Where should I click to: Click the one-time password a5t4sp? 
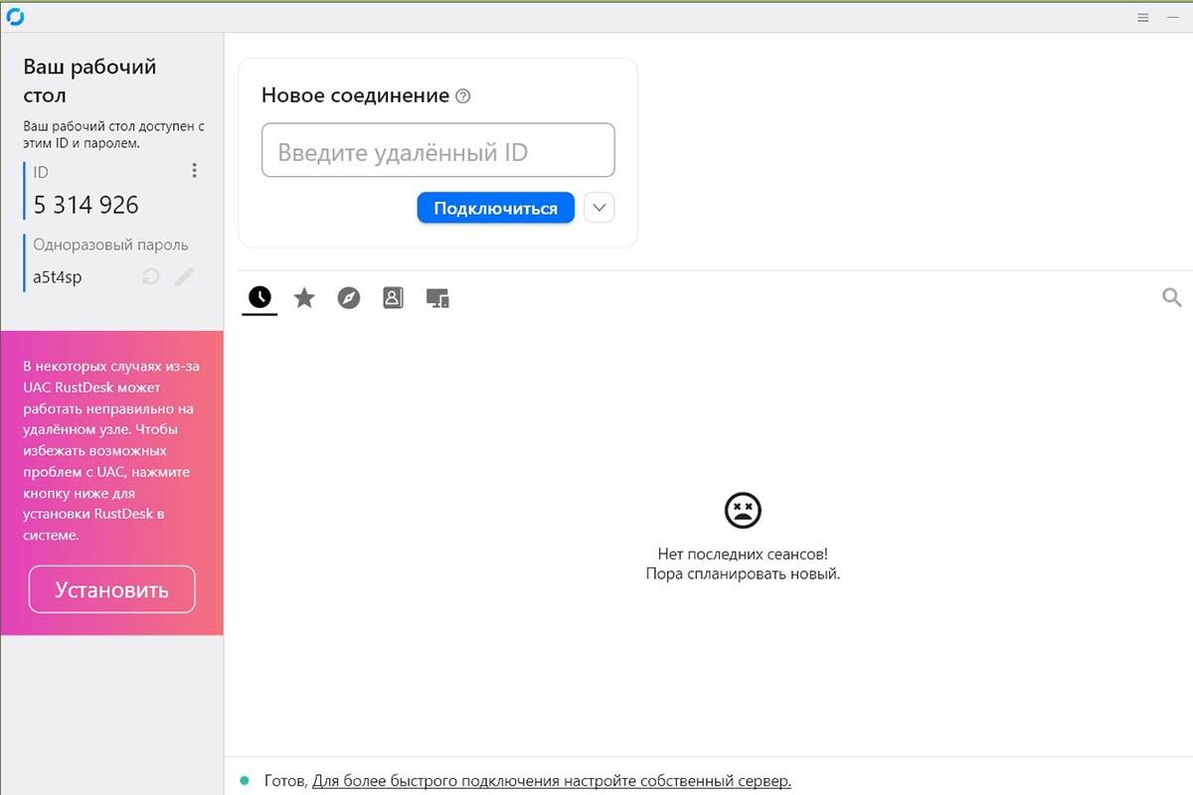click(58, 277)
